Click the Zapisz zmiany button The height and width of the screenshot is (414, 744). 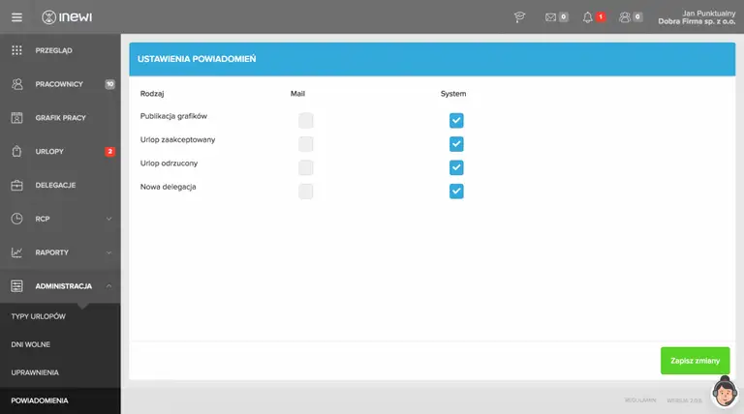(695, 361)
